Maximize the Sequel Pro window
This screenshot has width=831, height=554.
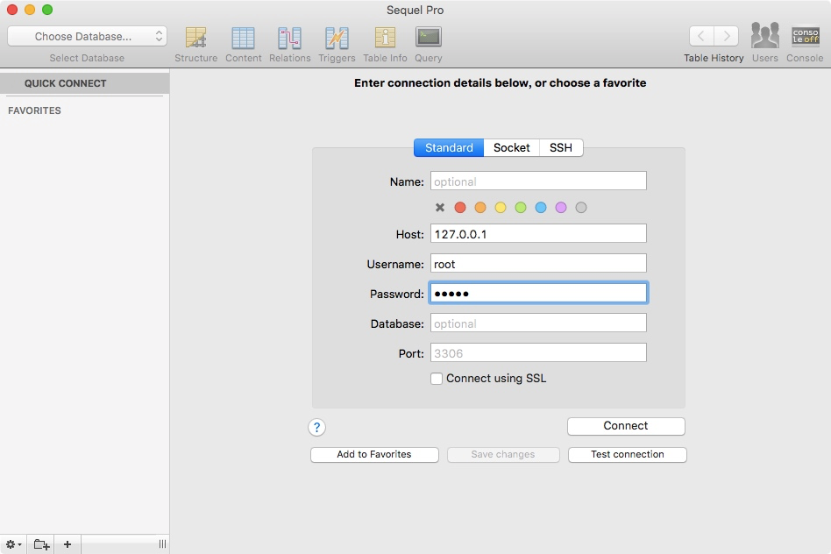(x=47, y=10)
